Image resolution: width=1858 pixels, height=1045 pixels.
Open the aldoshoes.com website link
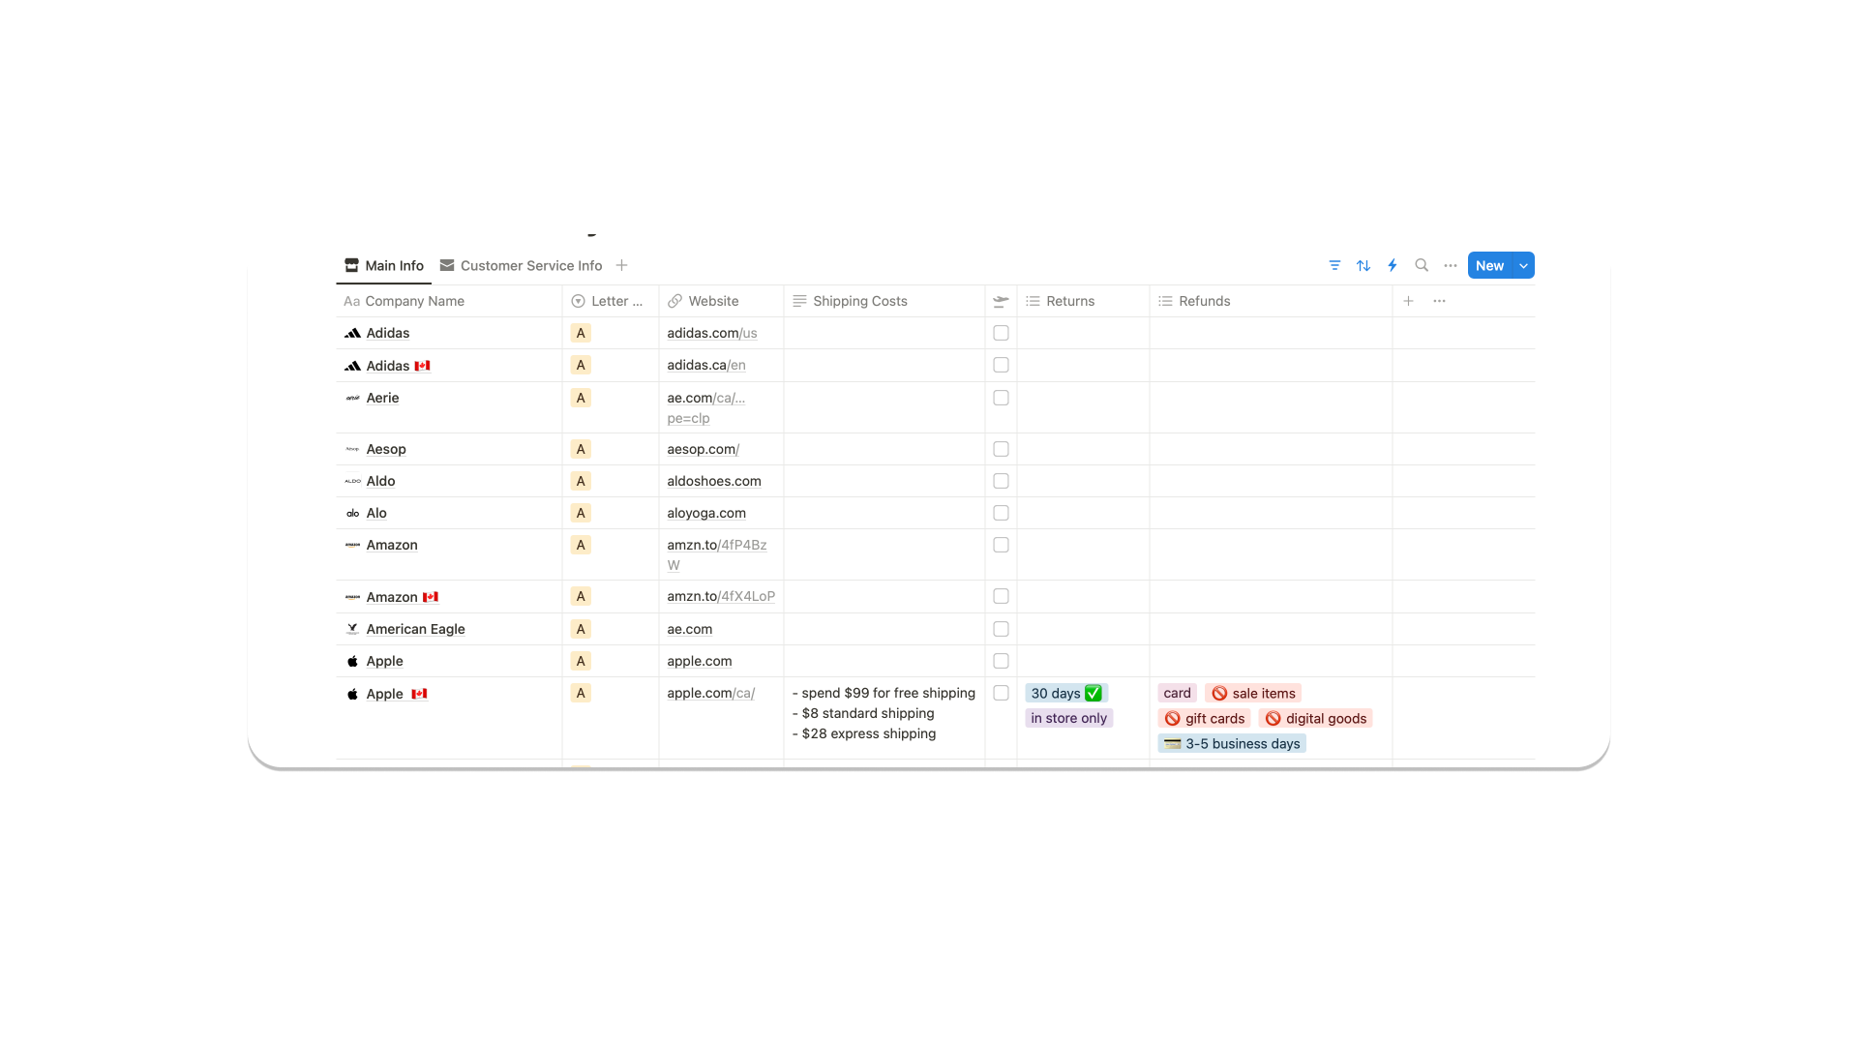point(714,481)
